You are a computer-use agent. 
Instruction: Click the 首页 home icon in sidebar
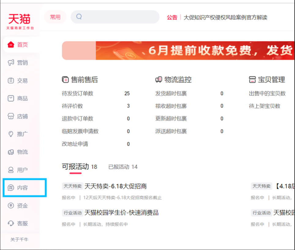tap(11, 45)
